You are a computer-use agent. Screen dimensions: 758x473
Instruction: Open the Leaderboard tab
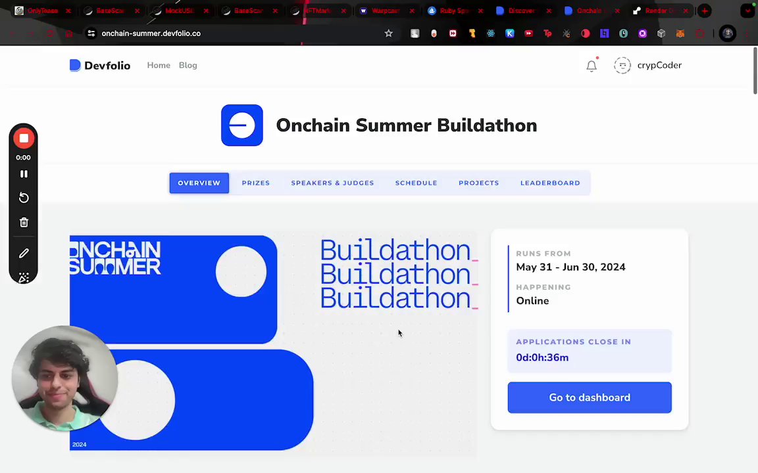point(550,183)
